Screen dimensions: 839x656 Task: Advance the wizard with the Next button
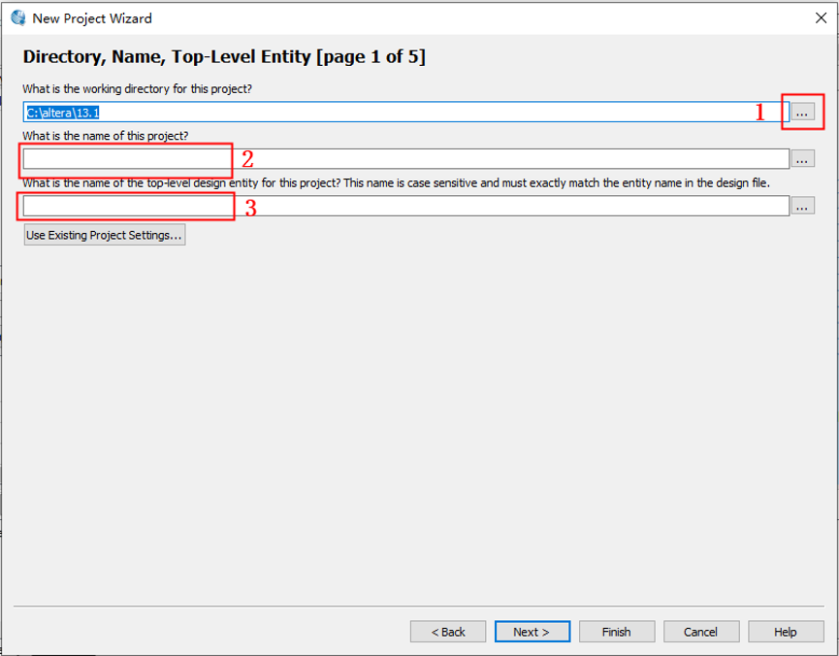pos(532,632)
